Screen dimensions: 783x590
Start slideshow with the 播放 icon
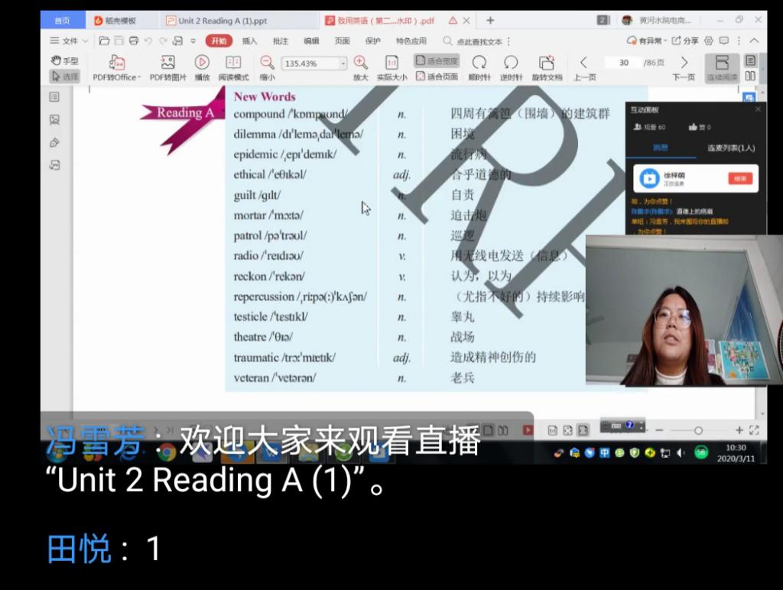click(202, 63)
